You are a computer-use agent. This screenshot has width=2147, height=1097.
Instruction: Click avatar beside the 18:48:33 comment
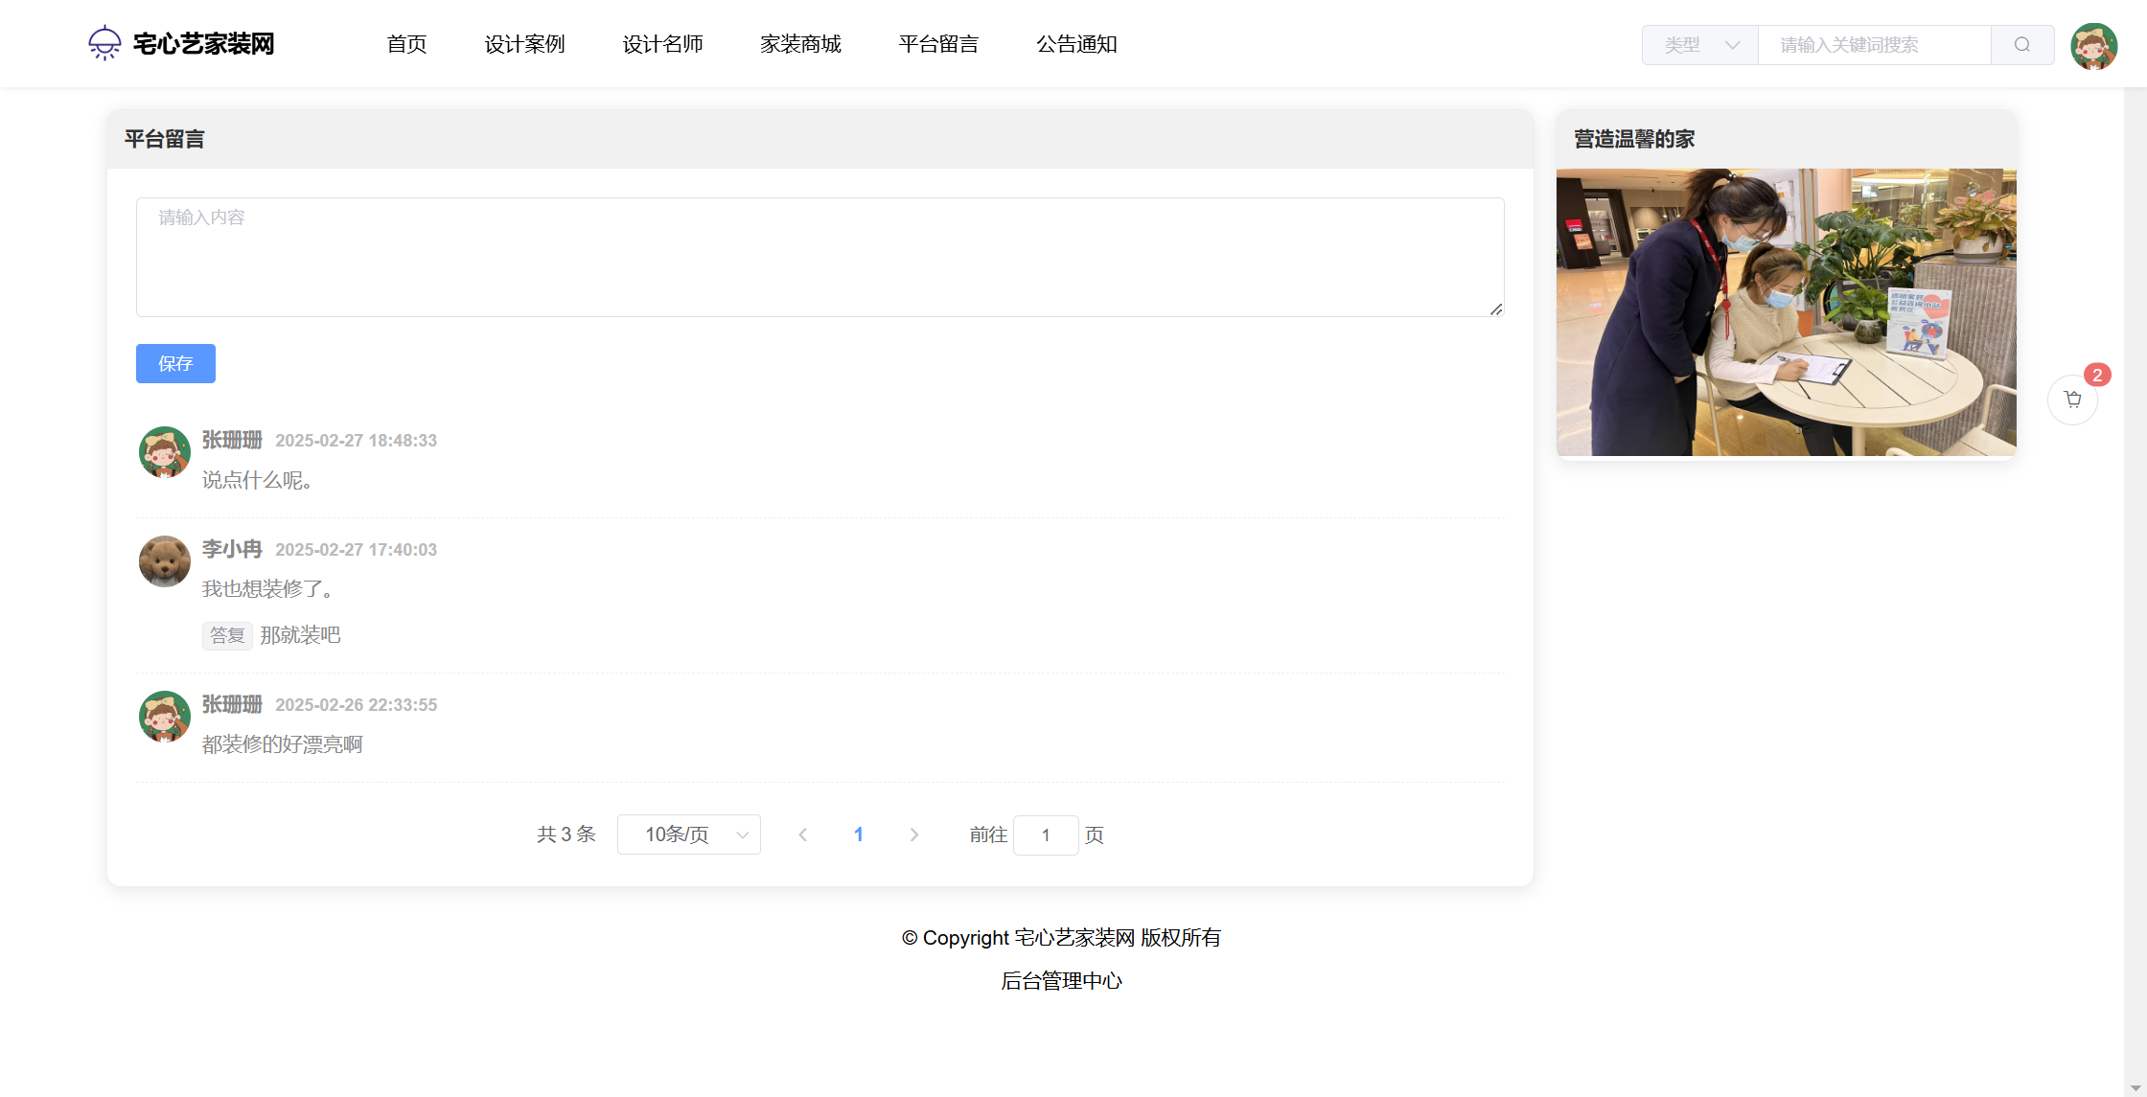(165, 452)
